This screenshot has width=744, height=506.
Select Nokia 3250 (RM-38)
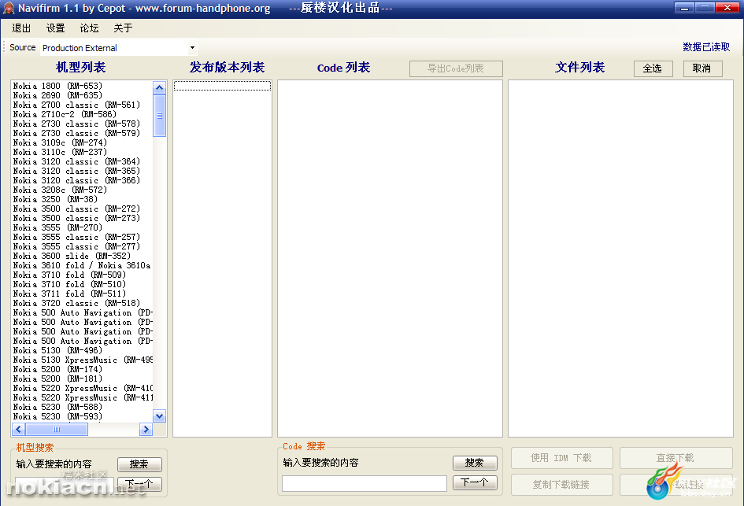(x=56, y=199)
